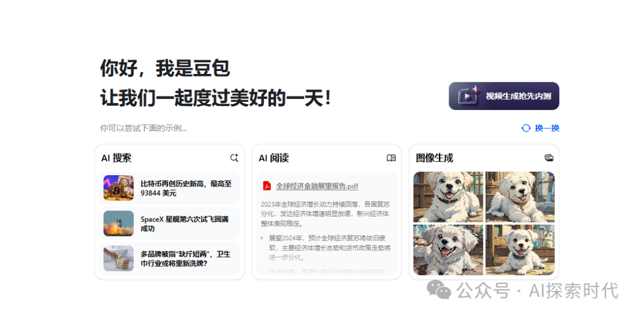Click the greeting heading 你好，我是豆包

165,68
